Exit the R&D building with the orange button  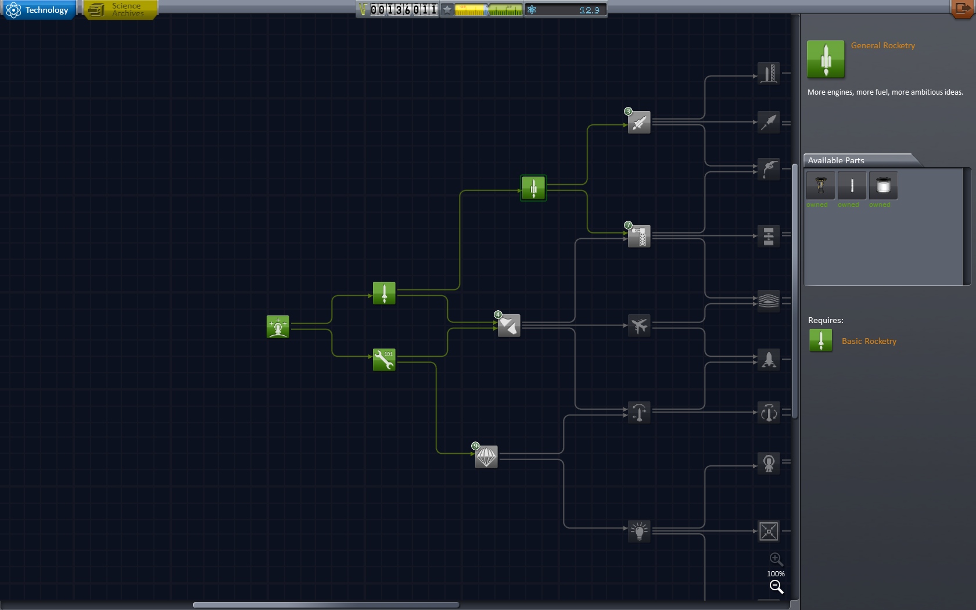pos(962,9)
